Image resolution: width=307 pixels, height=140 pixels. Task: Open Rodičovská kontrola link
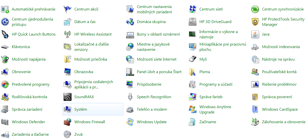click(x=29, y=97)
